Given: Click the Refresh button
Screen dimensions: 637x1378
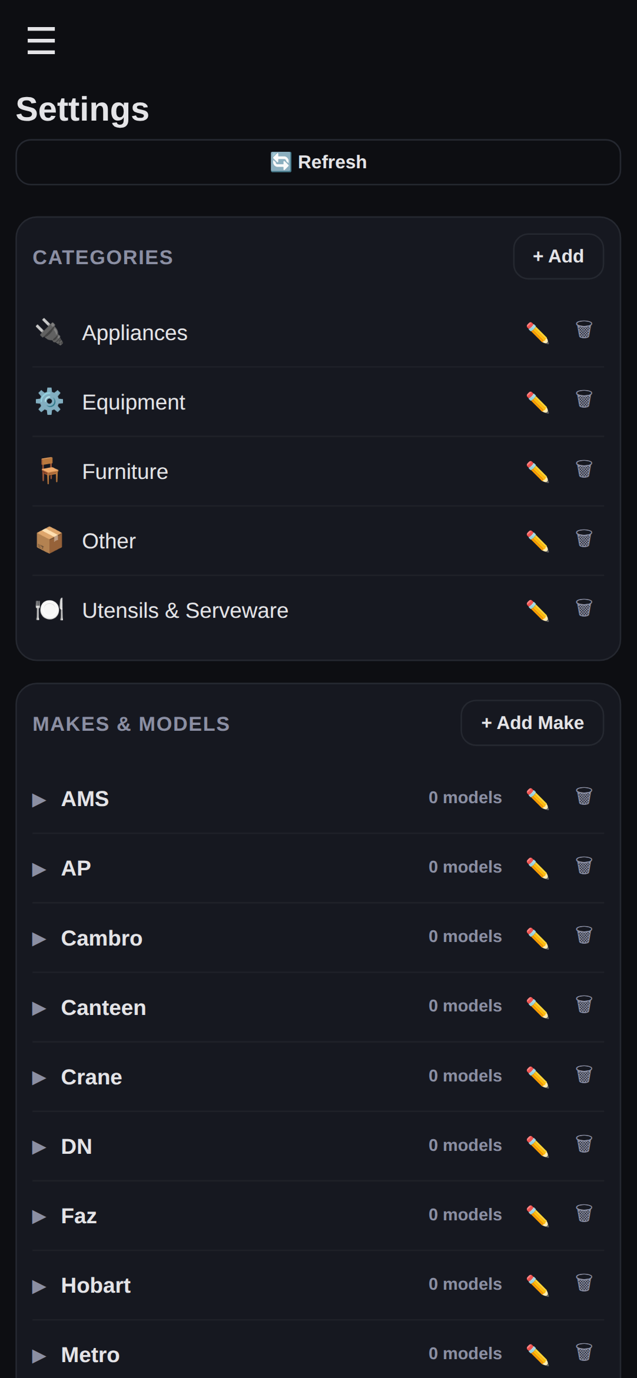Looking at the screenshot, I should (x=318, y=162).
